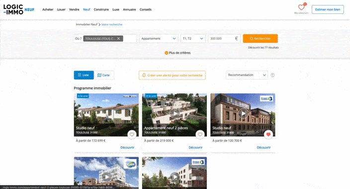The width and height of the screenshot is (350, 189).
Task: Click the 'À partir de 219 000 €' price
Action: [159, 141]
